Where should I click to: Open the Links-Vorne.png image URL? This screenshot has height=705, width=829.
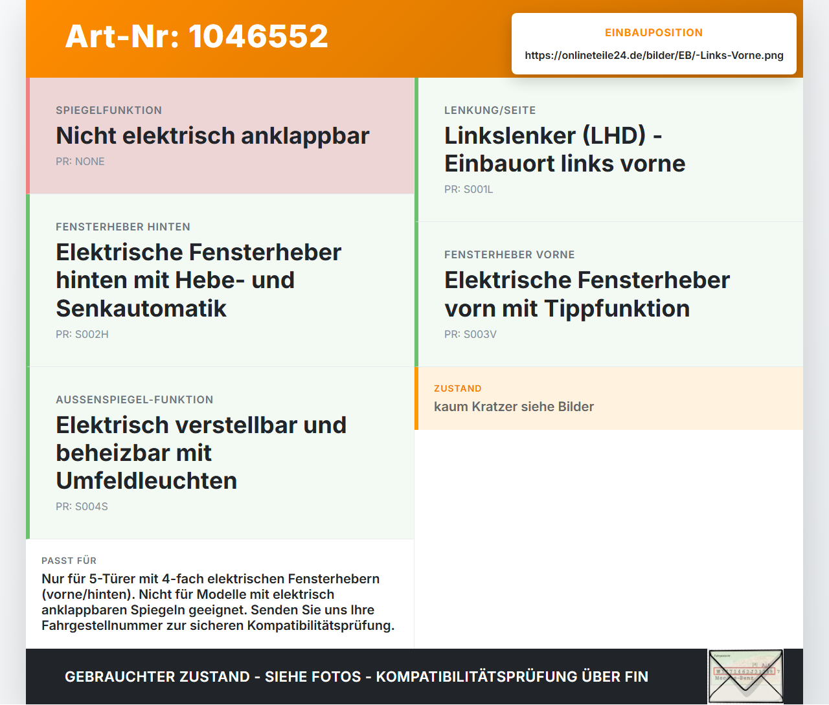click(x=654, y=55)
